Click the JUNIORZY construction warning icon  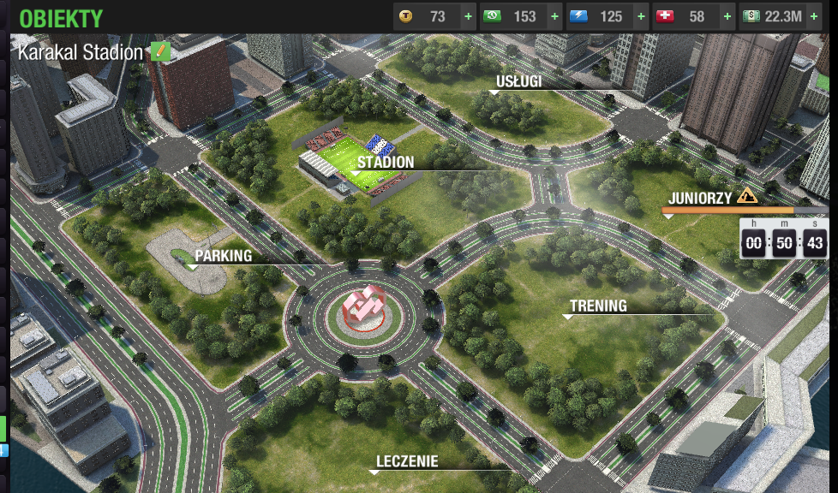click(746, 197)
